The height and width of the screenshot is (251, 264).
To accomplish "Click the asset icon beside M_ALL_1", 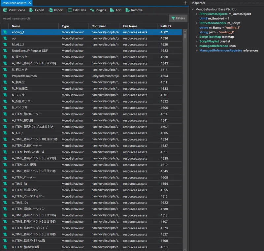I will pyautogui.click(x=5, y=45).
